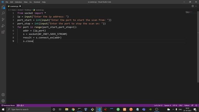
Task: Click 'result = s.connect_ex(addr)' line
Action: (42, 38)
